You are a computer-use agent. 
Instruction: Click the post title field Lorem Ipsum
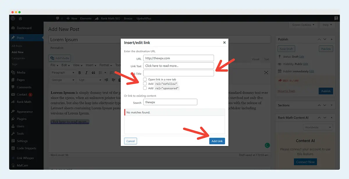point(159,39)
